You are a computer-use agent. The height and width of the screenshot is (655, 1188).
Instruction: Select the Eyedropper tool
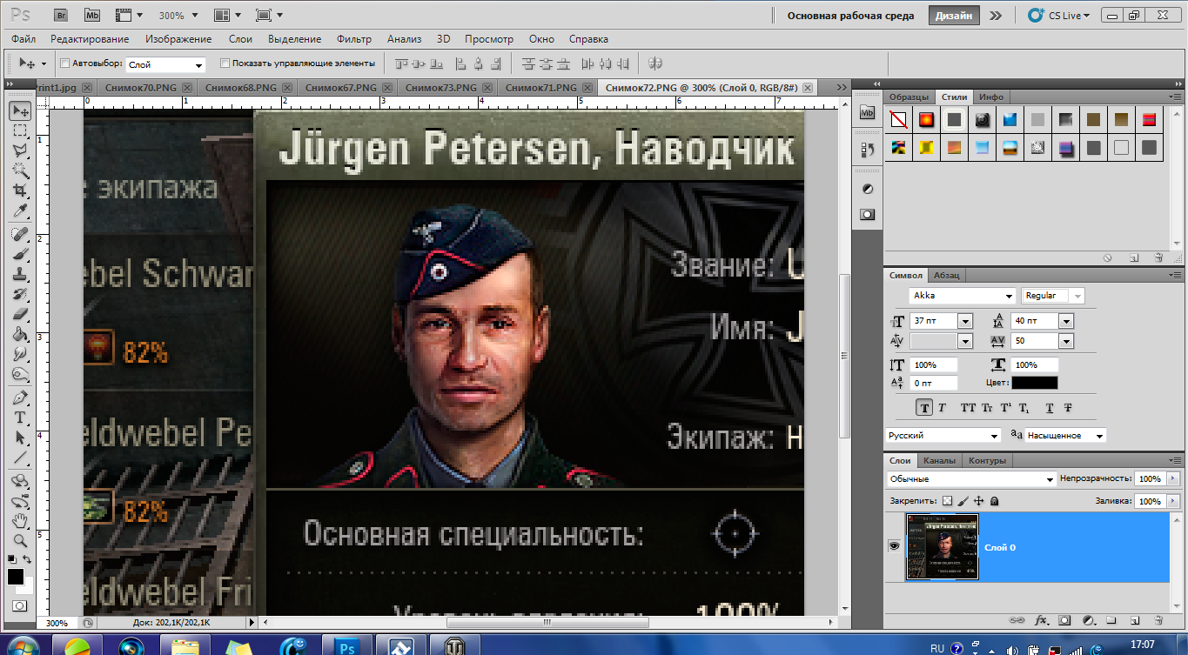[x=19, y=211]
